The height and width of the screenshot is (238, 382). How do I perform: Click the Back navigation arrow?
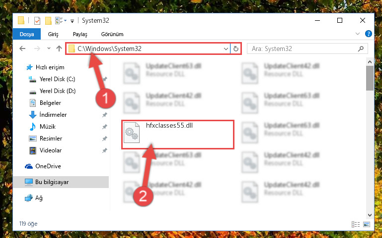pos(22,48)
